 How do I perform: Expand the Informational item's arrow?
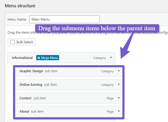[111, 58]
